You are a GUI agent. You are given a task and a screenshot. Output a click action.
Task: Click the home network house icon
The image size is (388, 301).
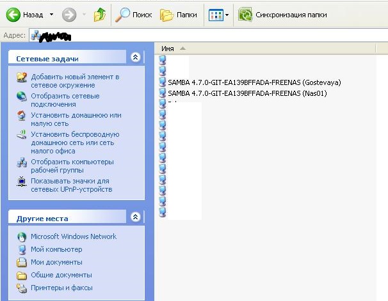pos(22,116)
